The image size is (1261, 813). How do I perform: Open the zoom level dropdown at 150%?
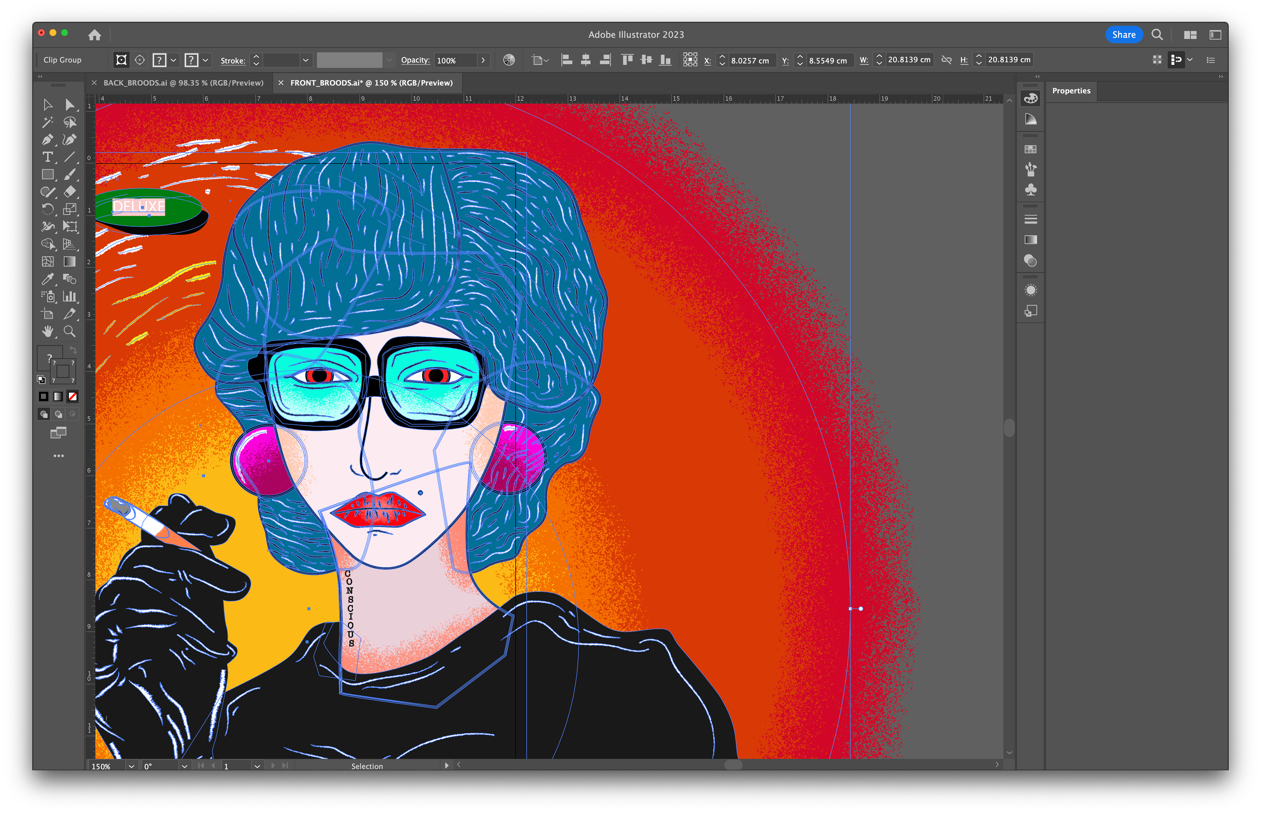click(131, 766)
